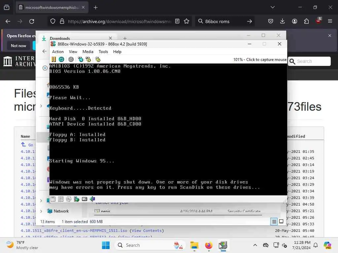The height and width of the screenshot is (253, 338).
Task: Open Firefox application hamburger menu
Action: coord(330,21)
